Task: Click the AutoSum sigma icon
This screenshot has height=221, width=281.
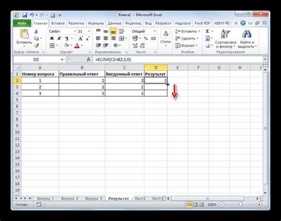Action: click(x=207, y=31)
